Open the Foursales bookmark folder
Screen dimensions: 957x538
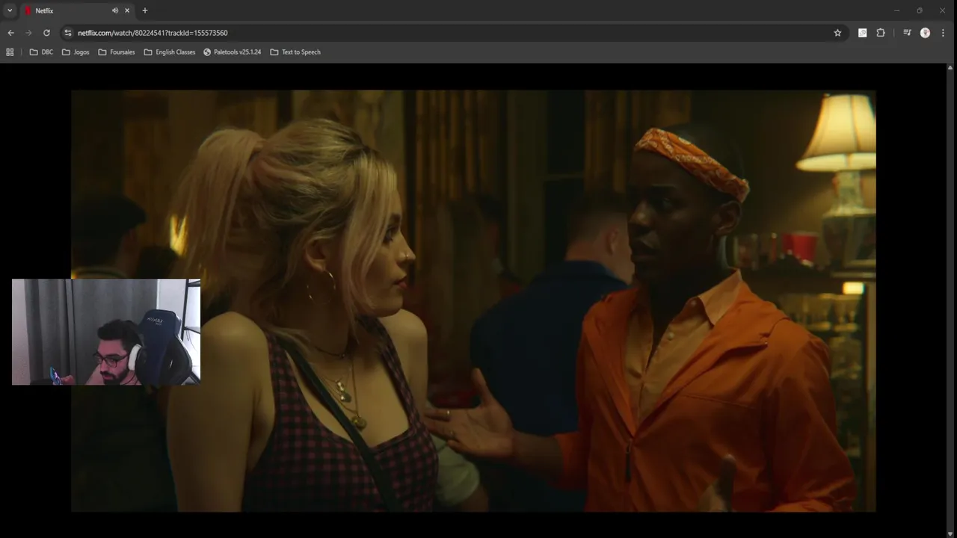pos(117,52)
